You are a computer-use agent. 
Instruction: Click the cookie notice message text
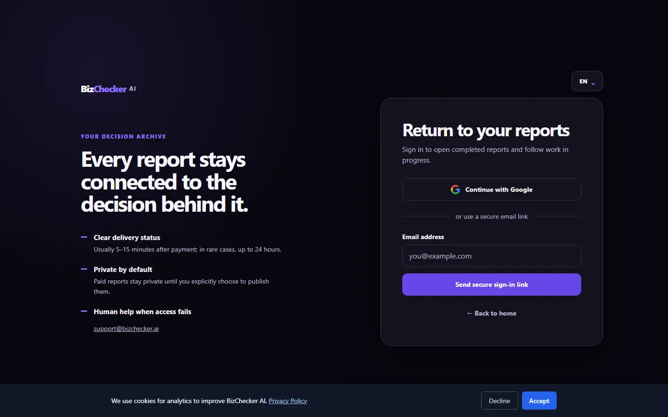coord(189,401)
